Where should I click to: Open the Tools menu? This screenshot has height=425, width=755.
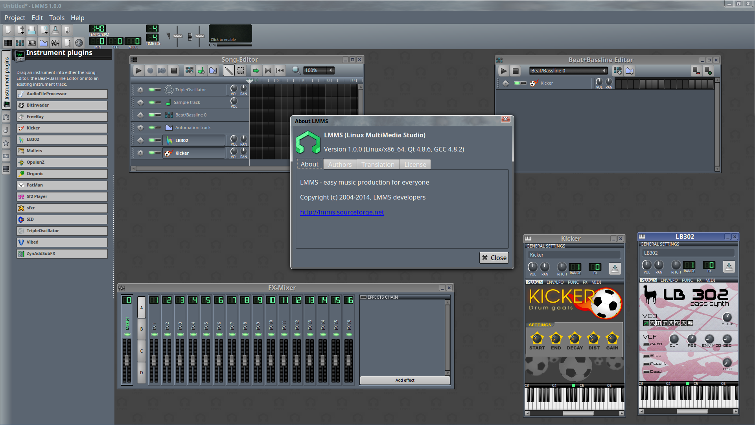point(57,18)
